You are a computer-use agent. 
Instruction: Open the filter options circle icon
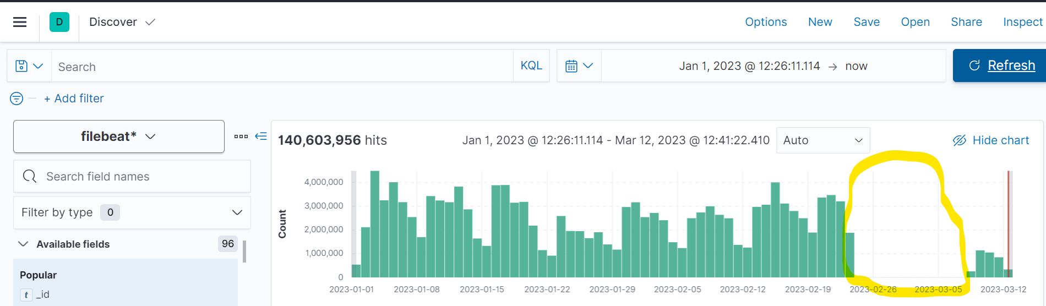[x=17, y=99]
